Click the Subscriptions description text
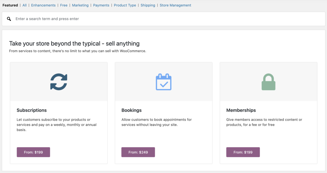 coord(57,125)
